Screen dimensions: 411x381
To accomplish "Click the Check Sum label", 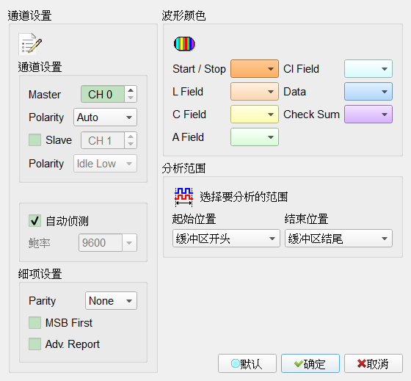I will coord(311,115).
